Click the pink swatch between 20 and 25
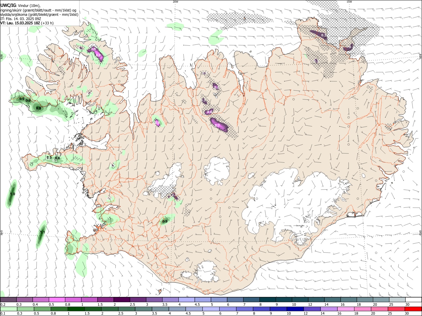This screenshot has width=422, height=316. point(379,309)
